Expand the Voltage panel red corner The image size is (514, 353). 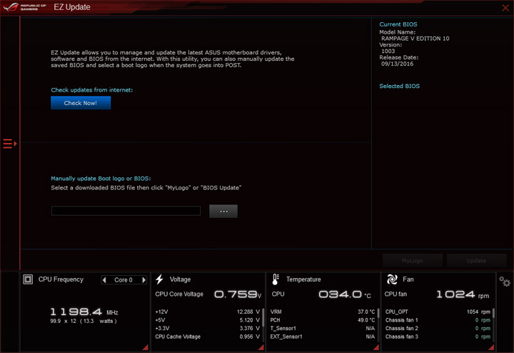[x=261, y=347]
